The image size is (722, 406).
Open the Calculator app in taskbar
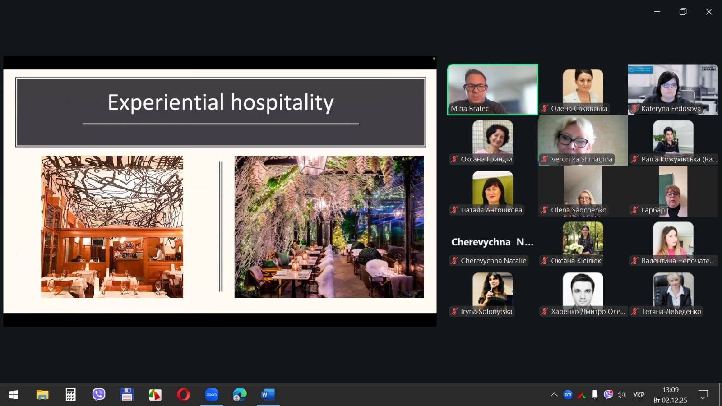[x=70, y=395]
